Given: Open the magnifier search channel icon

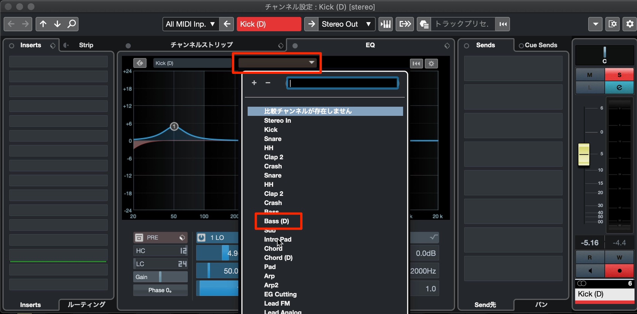Looking at the screenshot, I should click(x=71, y=24).
